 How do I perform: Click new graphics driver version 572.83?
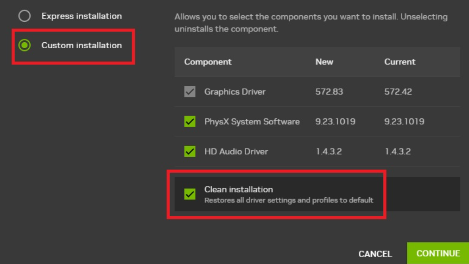(x=329, y=92)
